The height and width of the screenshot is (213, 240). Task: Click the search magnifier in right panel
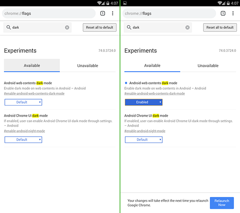(128, 28)
